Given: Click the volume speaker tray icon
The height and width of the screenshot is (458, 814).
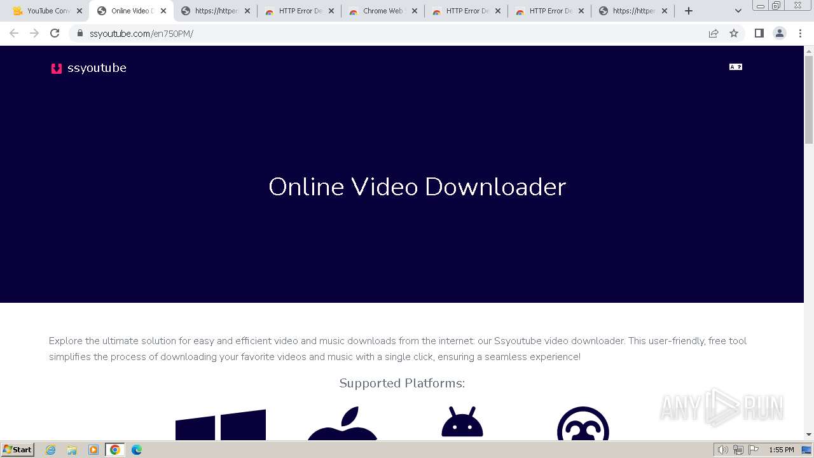Looking at the screenshot, I should coord(723,450).
